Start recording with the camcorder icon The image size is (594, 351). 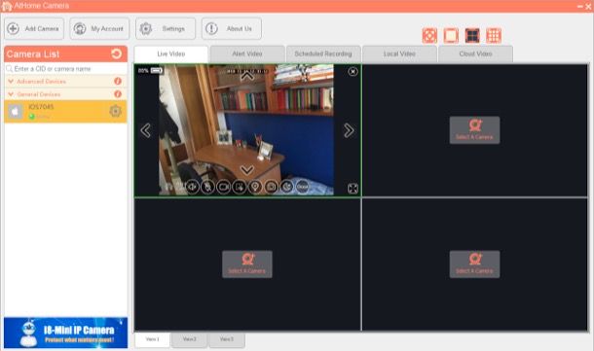coord(224,187)
